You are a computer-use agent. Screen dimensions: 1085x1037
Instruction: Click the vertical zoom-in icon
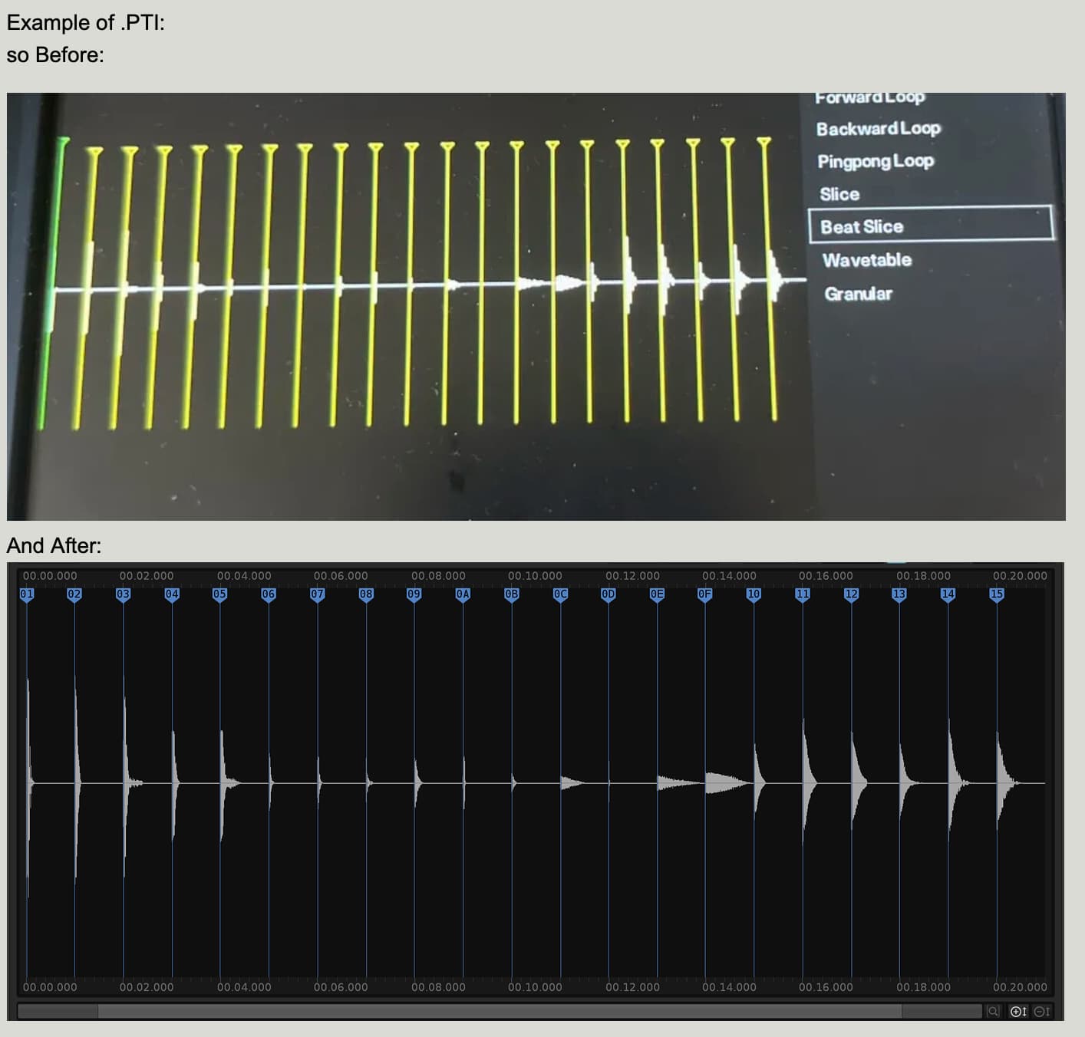1018,1011
